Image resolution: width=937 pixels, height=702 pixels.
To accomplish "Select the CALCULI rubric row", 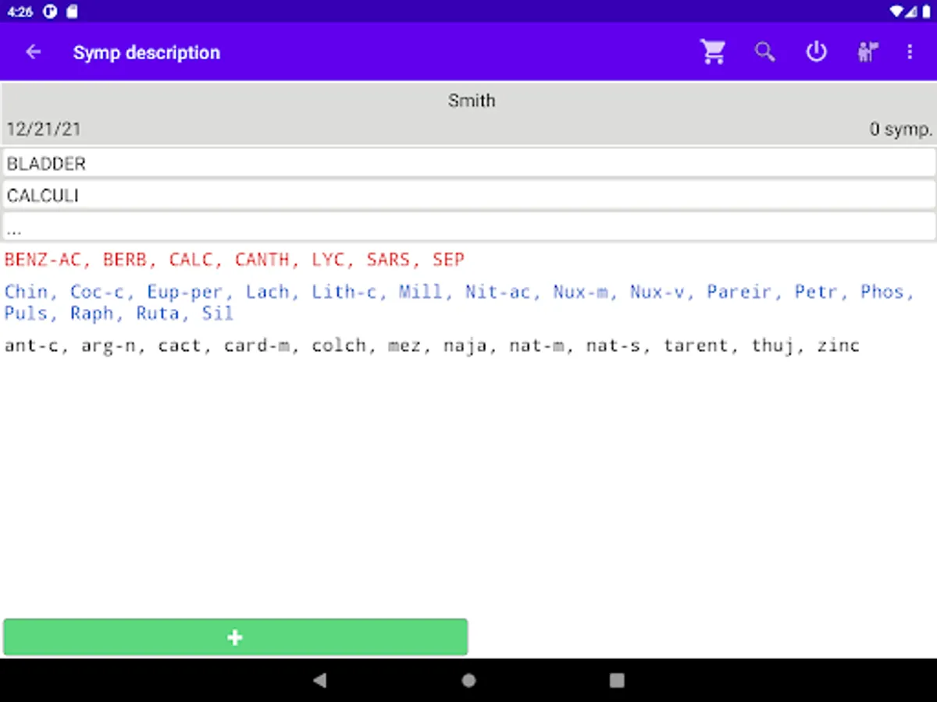I will click(x=468, y=196).
